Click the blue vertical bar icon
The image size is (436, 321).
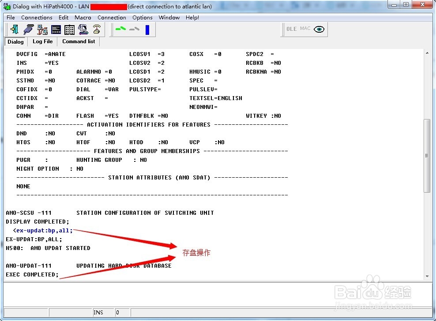point(147,30)
